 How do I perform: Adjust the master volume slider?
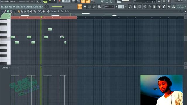(x=58, y=7)
